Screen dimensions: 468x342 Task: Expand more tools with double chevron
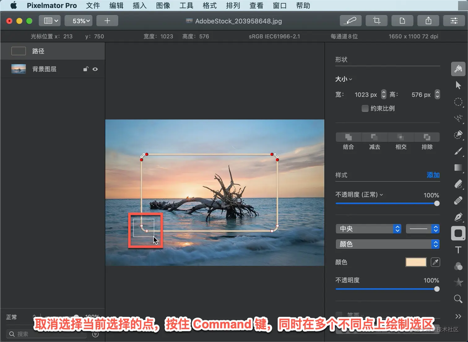click(458, 316)
